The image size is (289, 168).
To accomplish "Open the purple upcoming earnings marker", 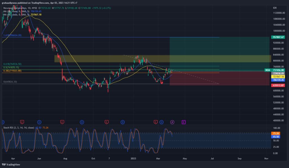I will pos(183,122).
